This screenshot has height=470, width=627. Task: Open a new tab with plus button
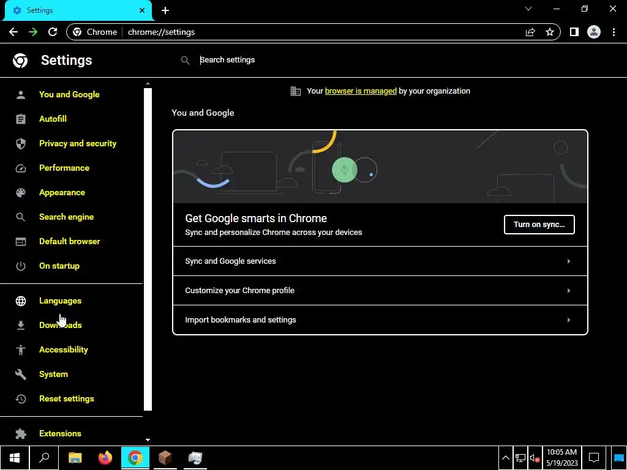[165, 10]
